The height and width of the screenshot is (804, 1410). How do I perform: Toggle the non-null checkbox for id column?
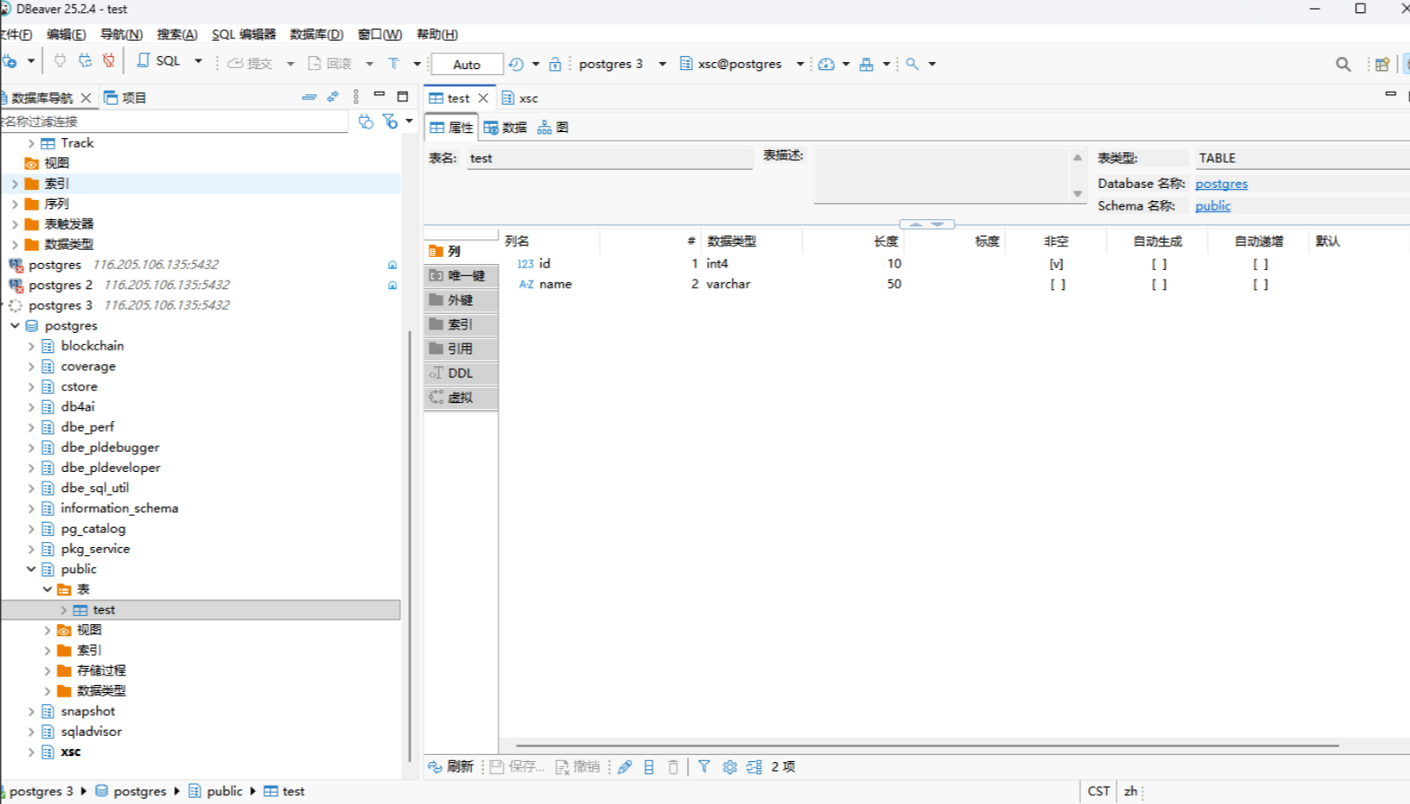point(1057,264)
